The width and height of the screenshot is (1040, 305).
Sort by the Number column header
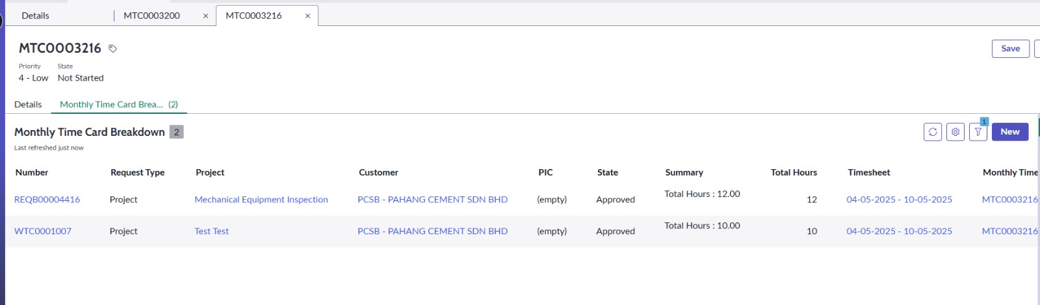pos(32,172)
